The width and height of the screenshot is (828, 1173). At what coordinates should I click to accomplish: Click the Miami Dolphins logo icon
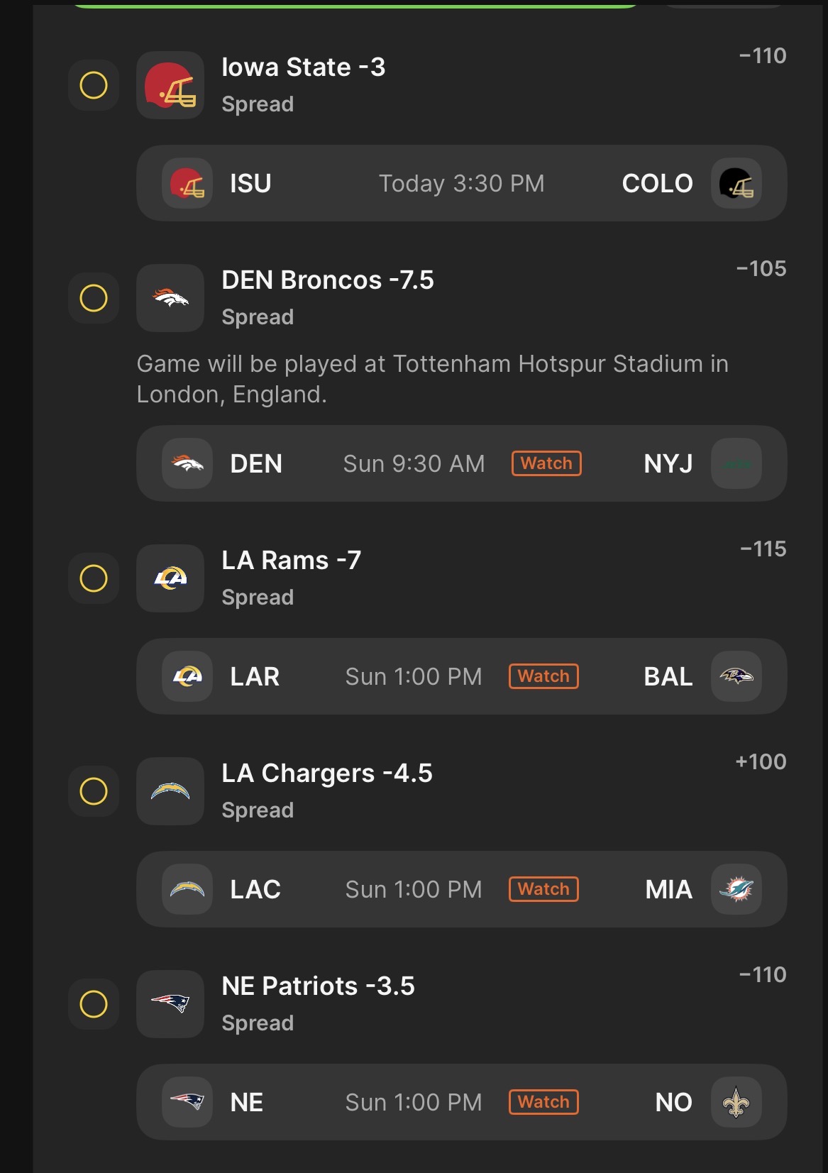coord(736,889)
